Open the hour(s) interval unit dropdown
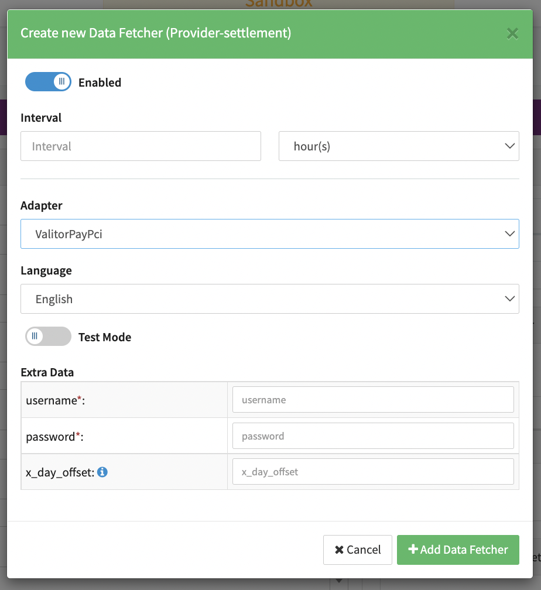The width and height of the screenshot is (541, 590). click(399, 146)
